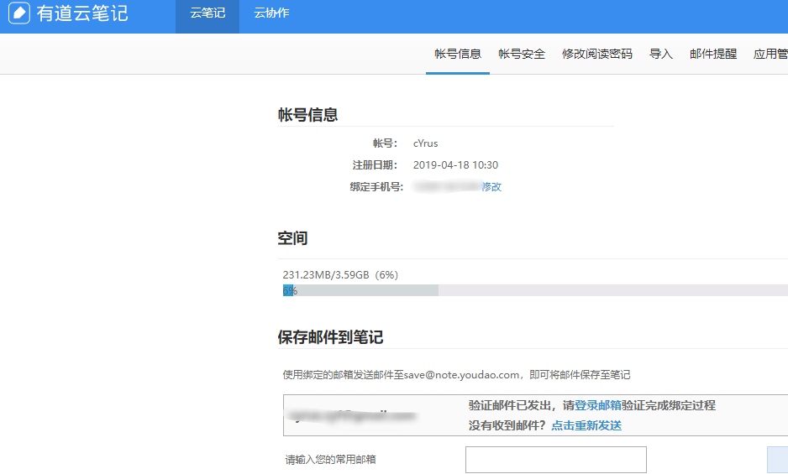This screenshot has width=788, height=474.
Task: Click the button right of email input
Action: (x=777, y=460)
